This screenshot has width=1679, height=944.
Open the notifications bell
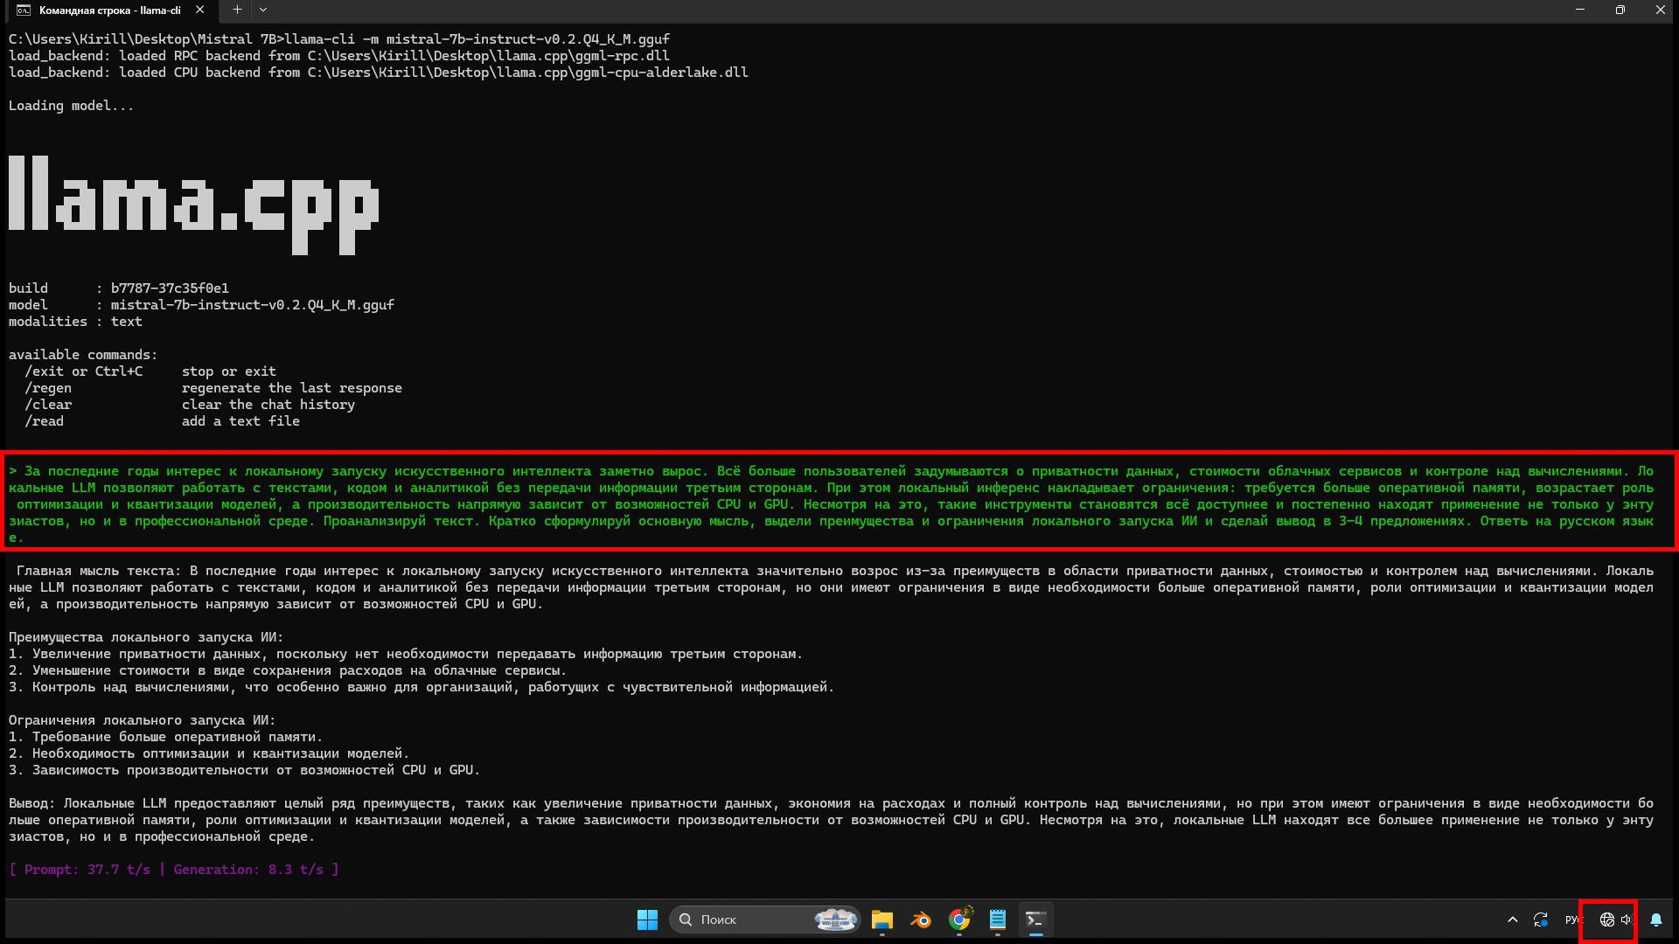pos(1656,920)
